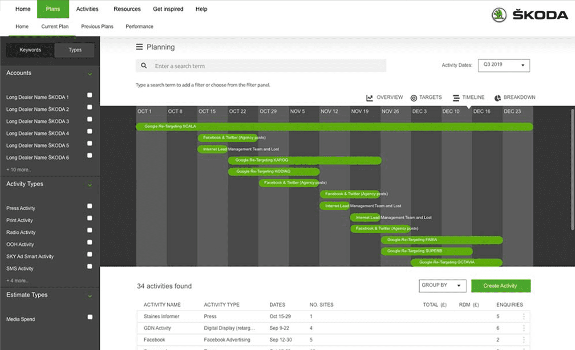The width and height of the screenshot is (575, 350).
Task: Click the NOV 19 timeline date header
Action: tap(360, 111)
